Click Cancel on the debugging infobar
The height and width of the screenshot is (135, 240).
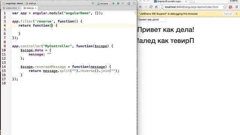228,14
